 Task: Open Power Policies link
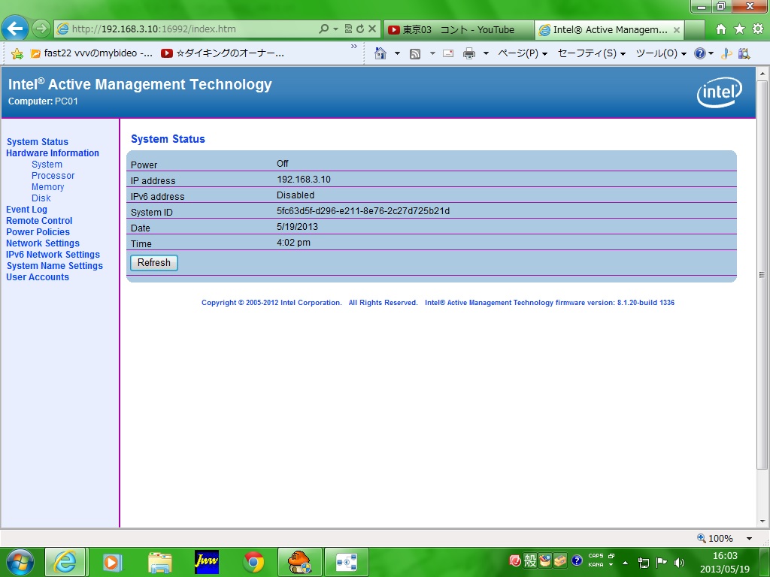pyautogui.click(x=38, y=232)
